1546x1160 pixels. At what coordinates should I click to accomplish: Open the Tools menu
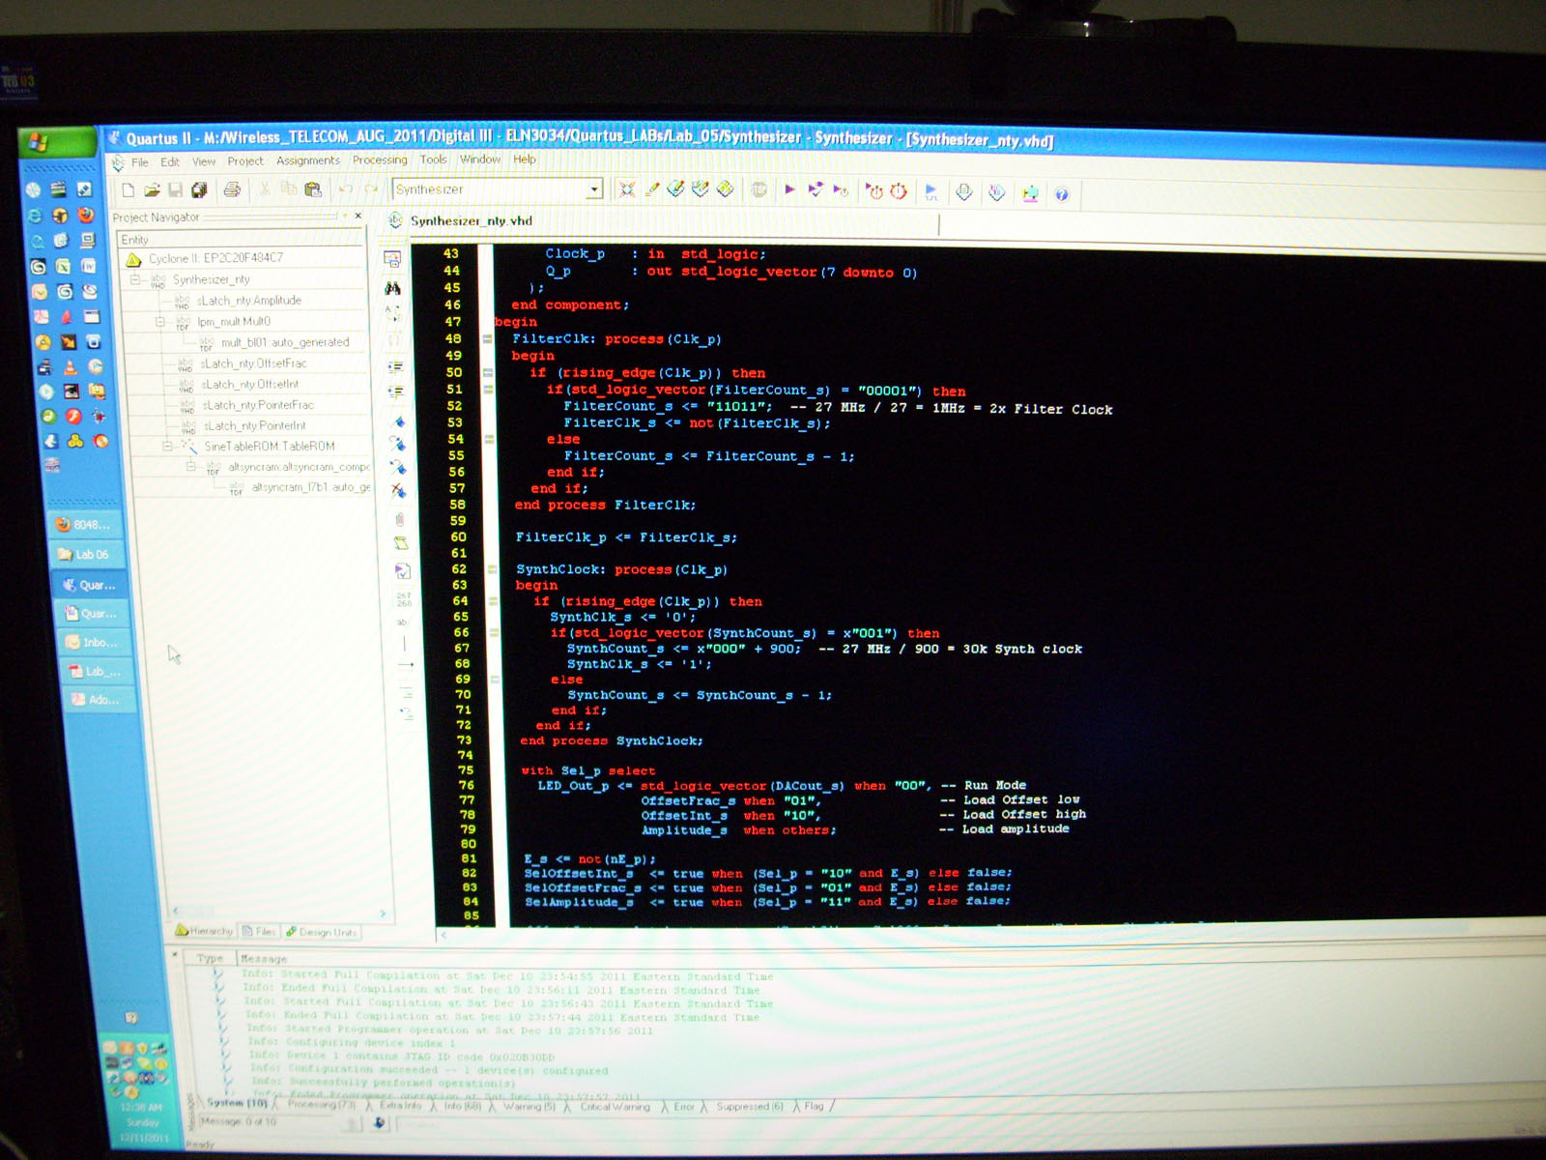point(434,159)
